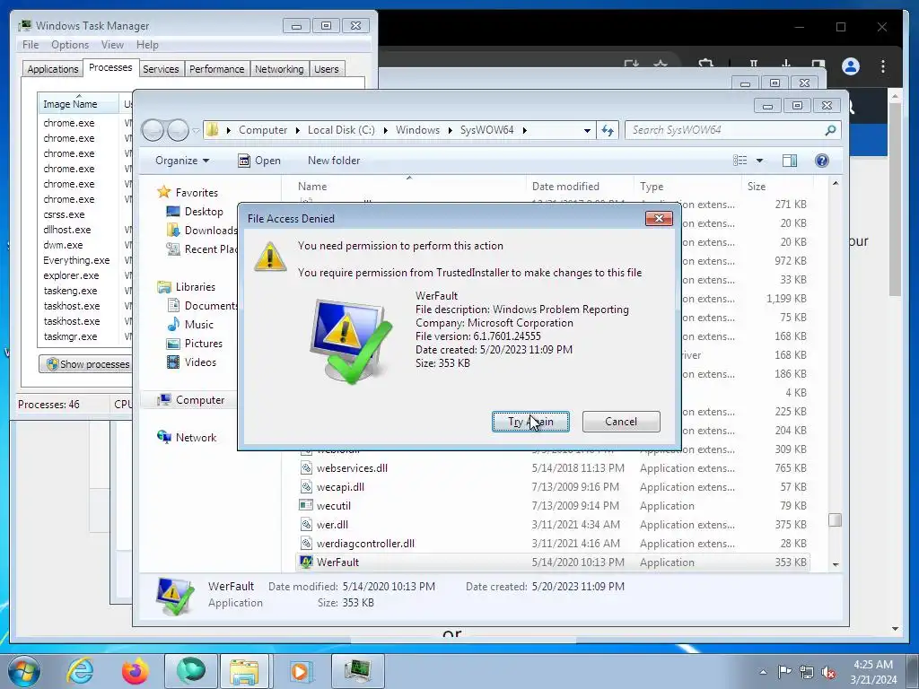Close the File Access Denied dialog

[x=659, y=219]
